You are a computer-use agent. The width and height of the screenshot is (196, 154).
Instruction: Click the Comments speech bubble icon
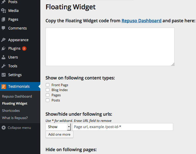tap(4, 28)
